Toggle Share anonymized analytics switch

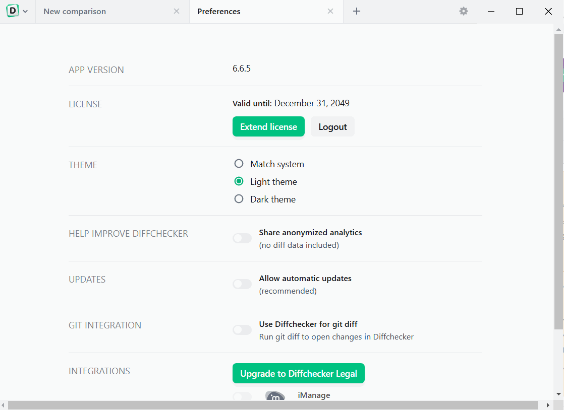(242, 238)
